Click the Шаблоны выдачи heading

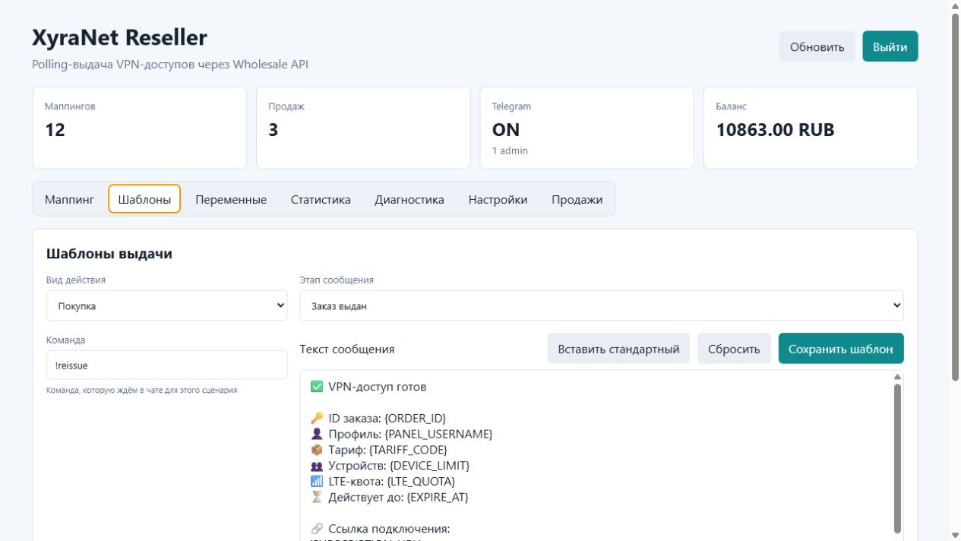[109, 254]
